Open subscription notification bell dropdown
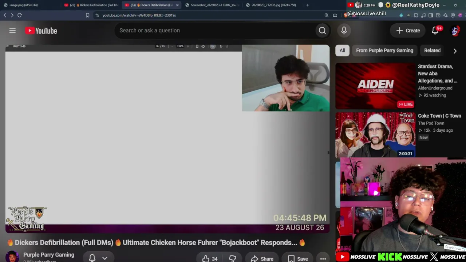 pyautogui.click(x=98, y=258)
